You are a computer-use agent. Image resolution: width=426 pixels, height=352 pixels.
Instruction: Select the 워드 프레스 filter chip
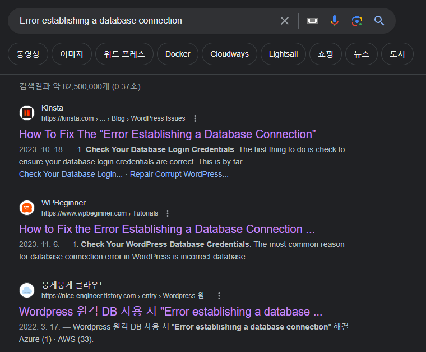[124, 54]
